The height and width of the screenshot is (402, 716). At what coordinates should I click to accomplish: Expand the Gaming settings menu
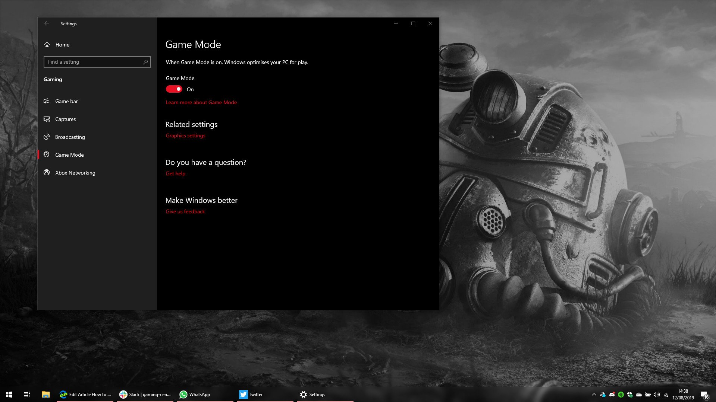pos(53,79)
